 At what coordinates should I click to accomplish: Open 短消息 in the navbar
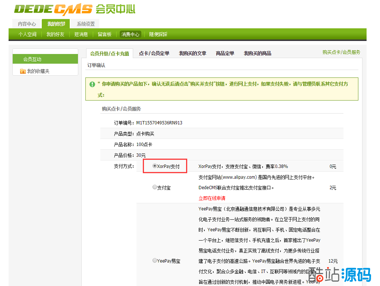pyautogui.click(x=81, y=34)
